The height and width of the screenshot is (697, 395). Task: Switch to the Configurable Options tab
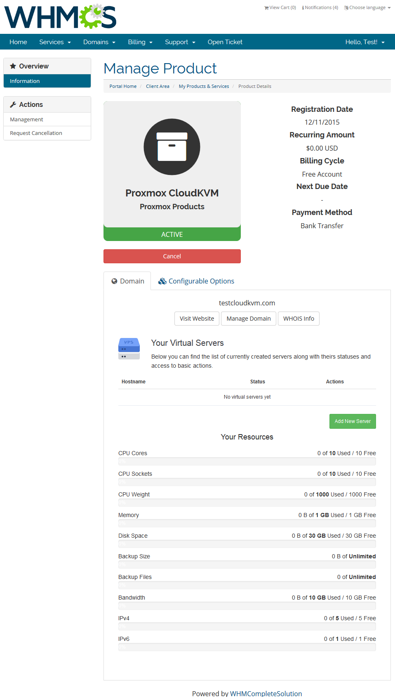pos(196,281)
